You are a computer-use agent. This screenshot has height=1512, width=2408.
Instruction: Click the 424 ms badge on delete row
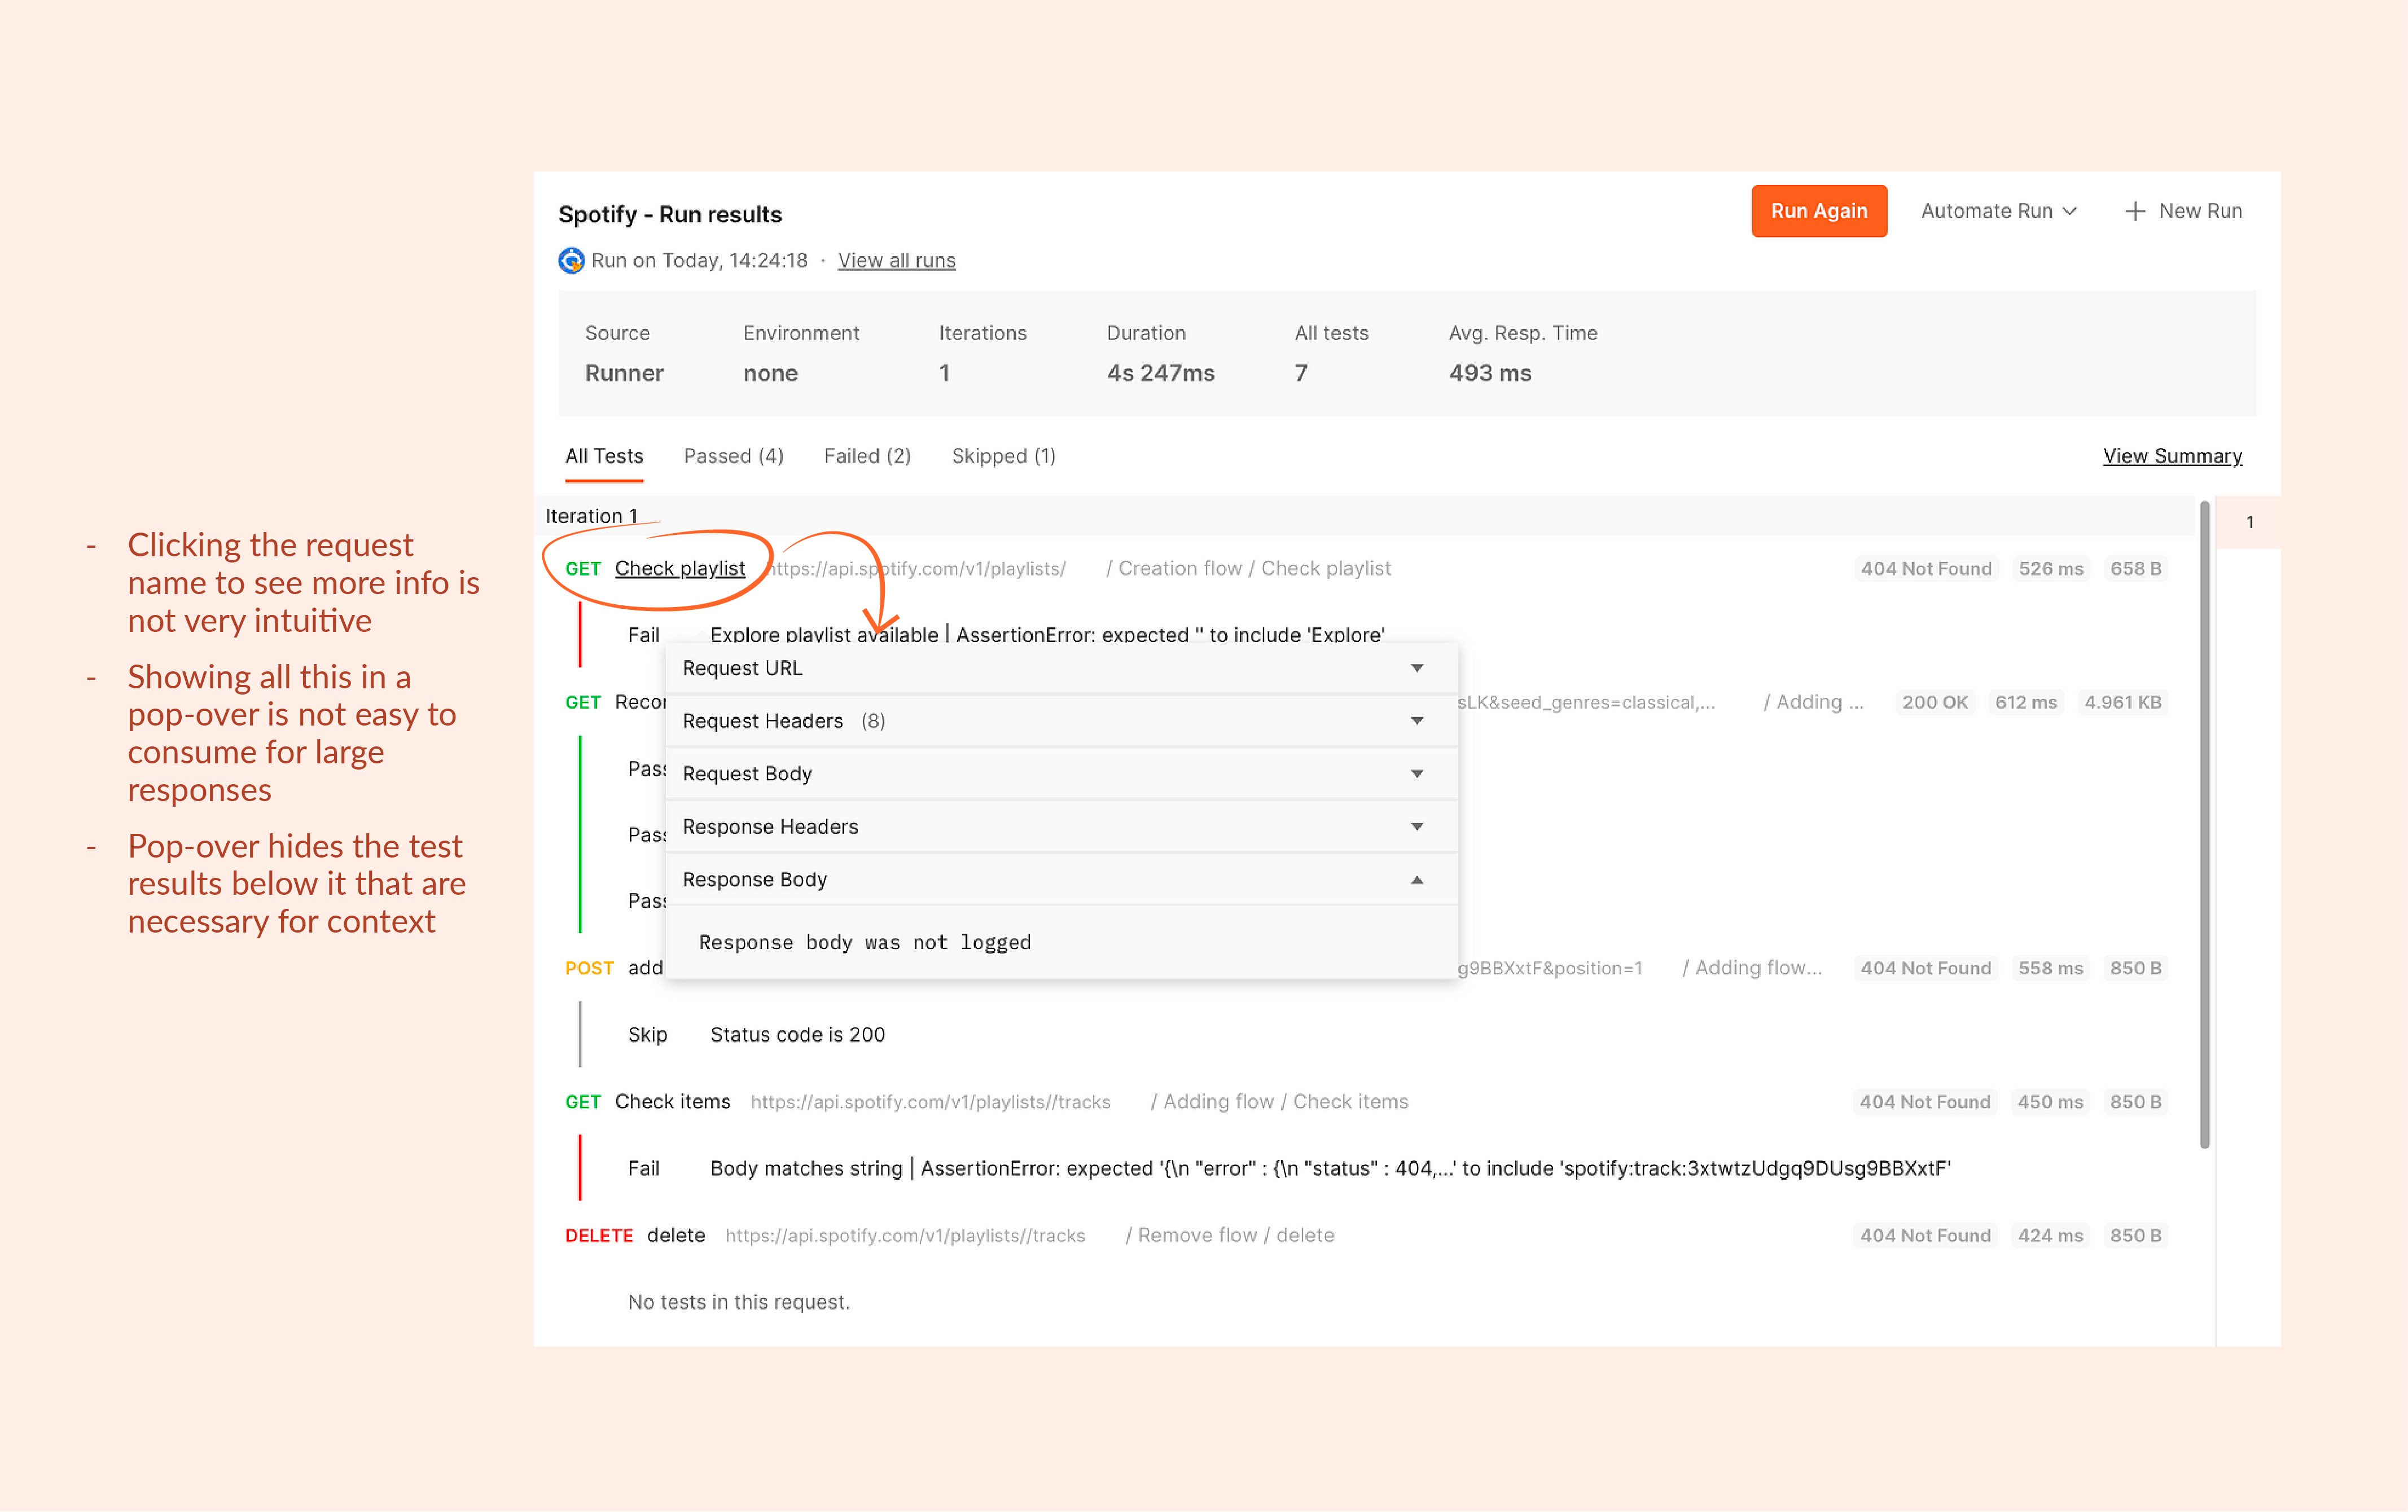(x=2049, y=1235)
